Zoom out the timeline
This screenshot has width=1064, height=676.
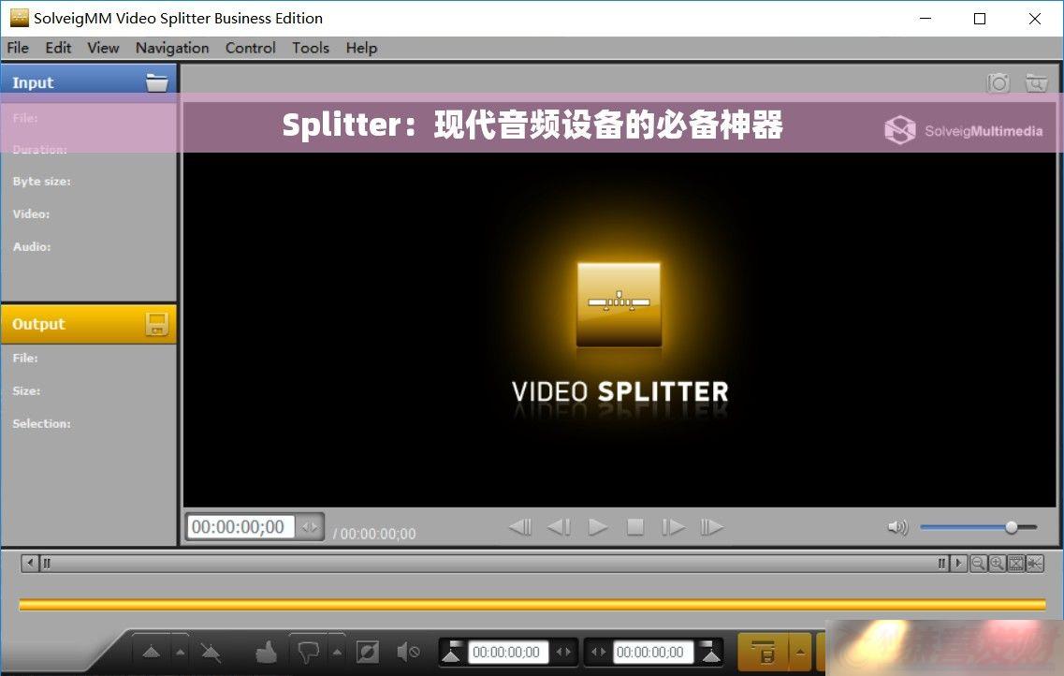(978, 563)
